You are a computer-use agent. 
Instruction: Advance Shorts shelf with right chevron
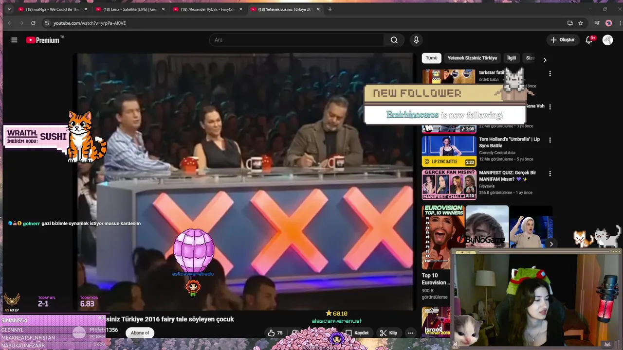pos(551,244)
